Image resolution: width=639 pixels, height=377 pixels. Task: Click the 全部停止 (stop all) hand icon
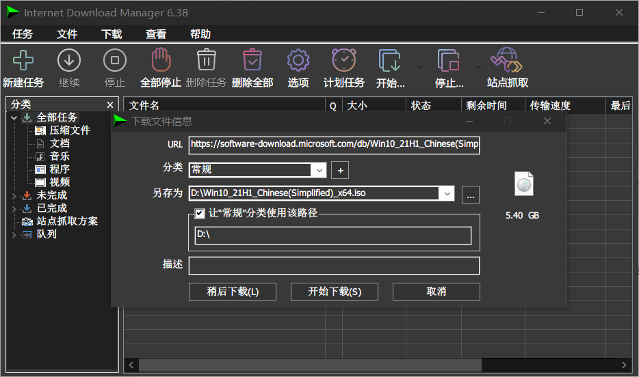tap(160, 61)
